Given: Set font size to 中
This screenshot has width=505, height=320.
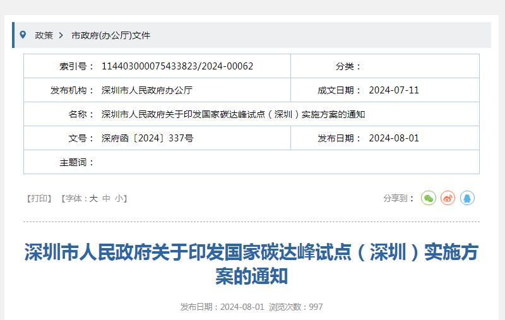Looking at the screenshot, I should click(106, 198).
